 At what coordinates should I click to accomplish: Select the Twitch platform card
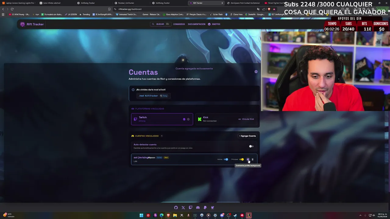(x=162, y=119)
